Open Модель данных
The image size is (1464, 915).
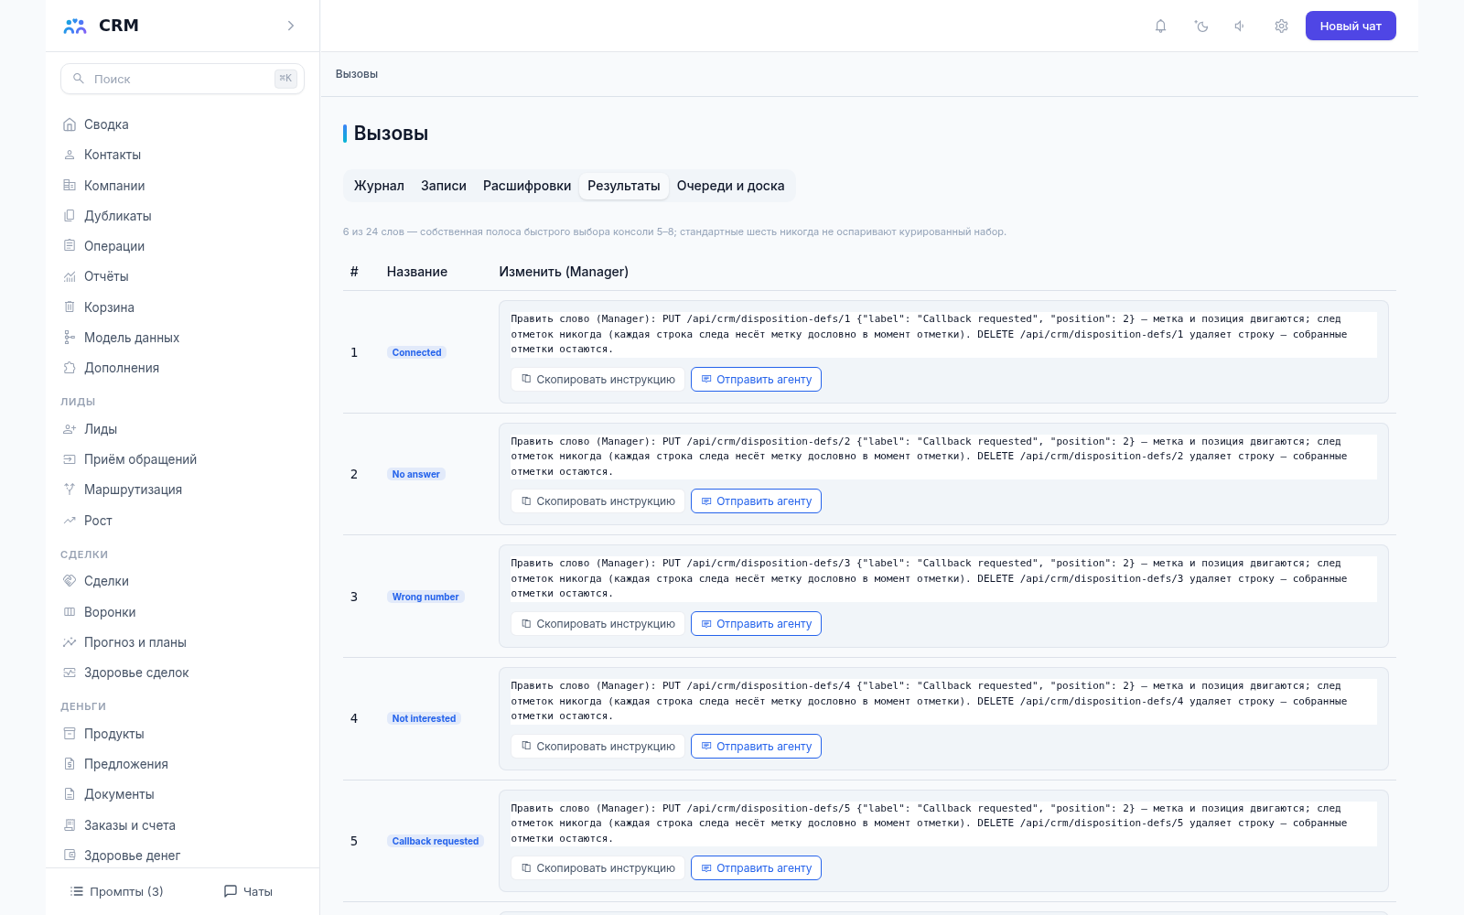coord(182,338)
